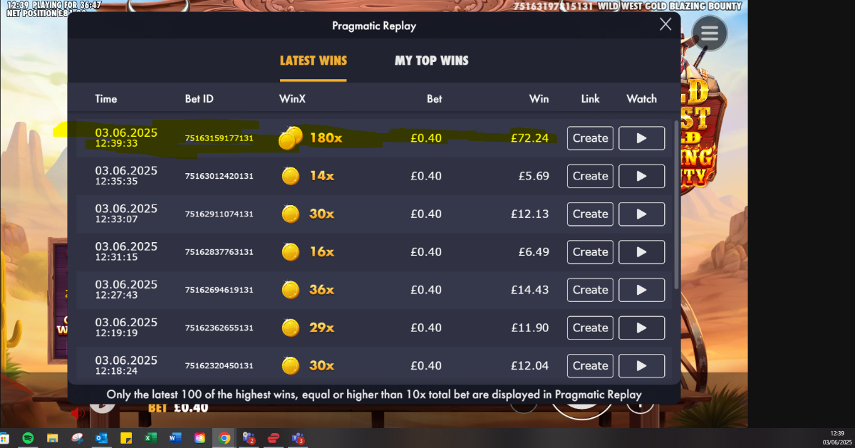Close the Pragmatic Replay dialog
This screenshot has width=855, height=448.
tap(665, 24)
